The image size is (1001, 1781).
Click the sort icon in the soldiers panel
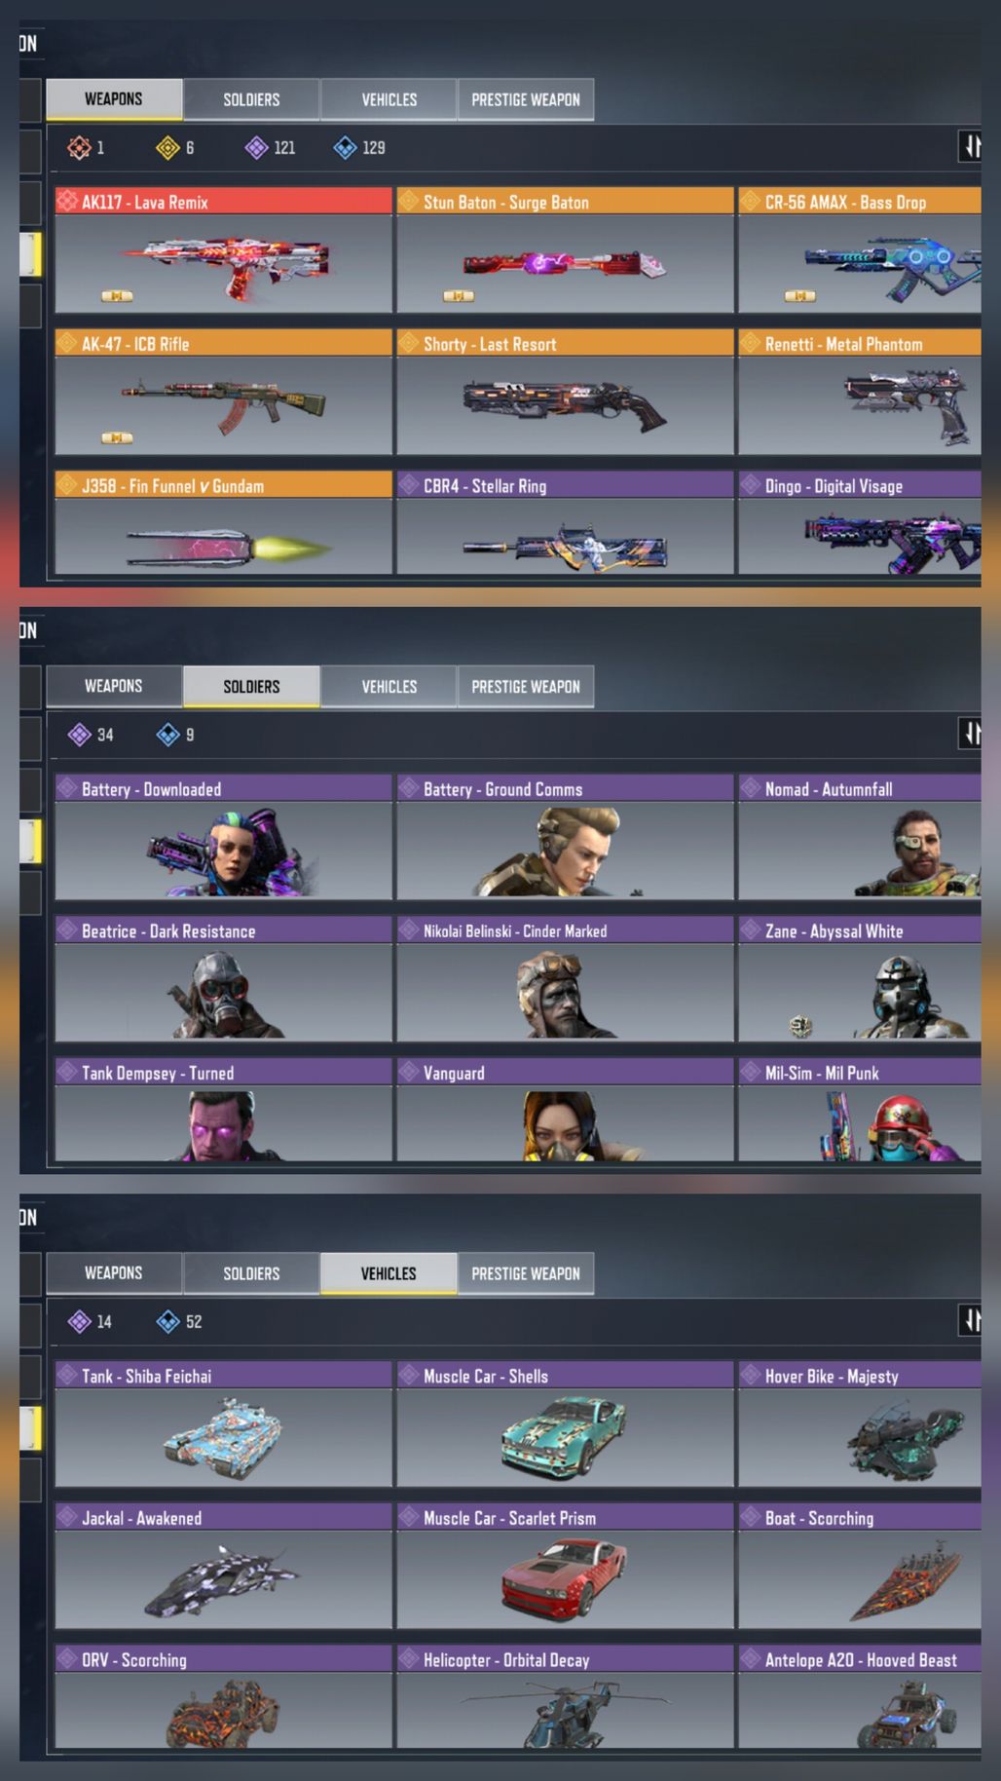pyautogui.click(x=970, y=734)
